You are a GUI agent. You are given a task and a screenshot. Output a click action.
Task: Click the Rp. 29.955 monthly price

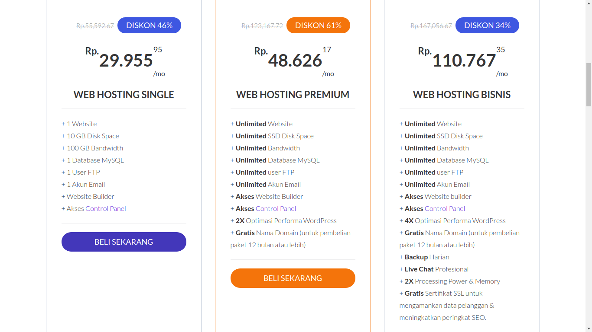[125, 61]
